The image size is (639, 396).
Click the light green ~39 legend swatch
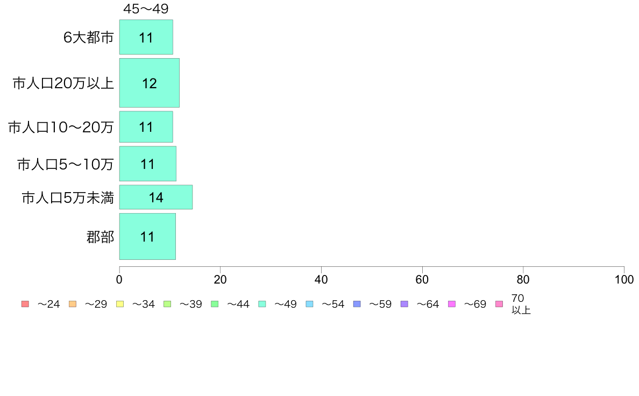[167, 304]
